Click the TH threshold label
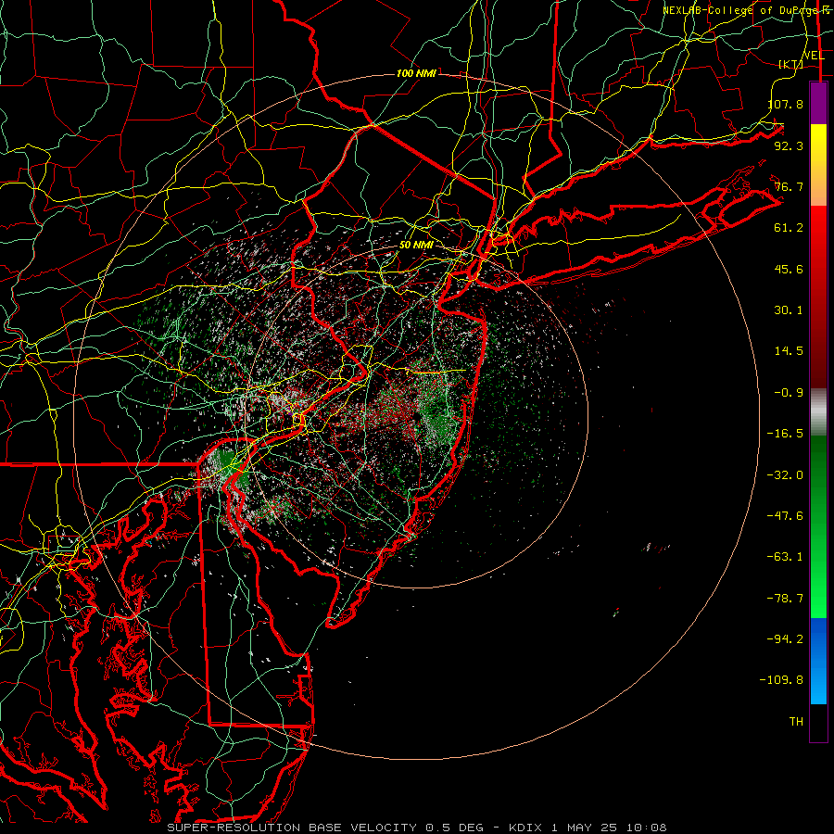The image size is (834, 834). pos(796,722)
